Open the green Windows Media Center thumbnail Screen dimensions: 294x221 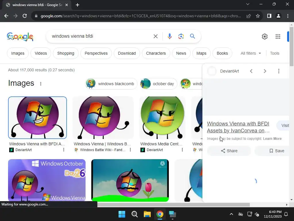click(x=163, y=118)
